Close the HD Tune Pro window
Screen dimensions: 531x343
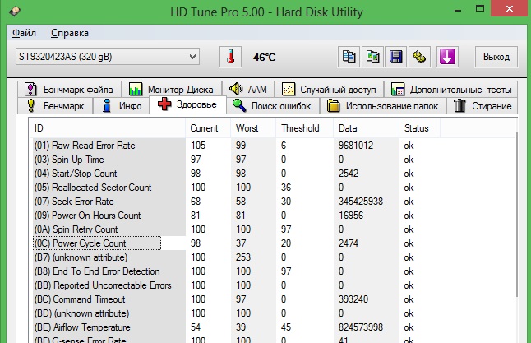(x=510, y=8)
